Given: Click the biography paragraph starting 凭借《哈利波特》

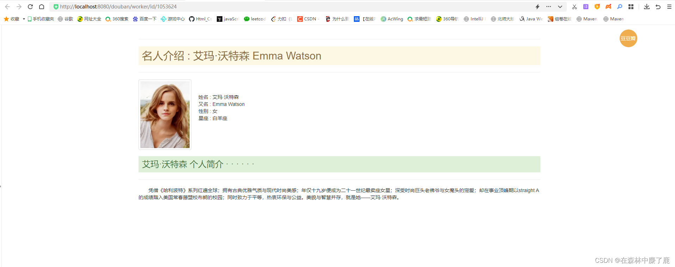Looking at the screenshot, I should point(339,194).
